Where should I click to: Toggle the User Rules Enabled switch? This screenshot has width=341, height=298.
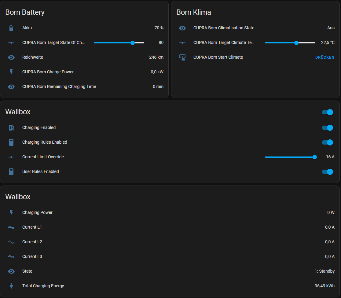[328, 172]
